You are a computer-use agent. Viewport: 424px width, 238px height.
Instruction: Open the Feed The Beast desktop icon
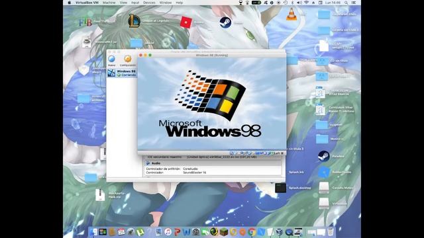(85, 22)
